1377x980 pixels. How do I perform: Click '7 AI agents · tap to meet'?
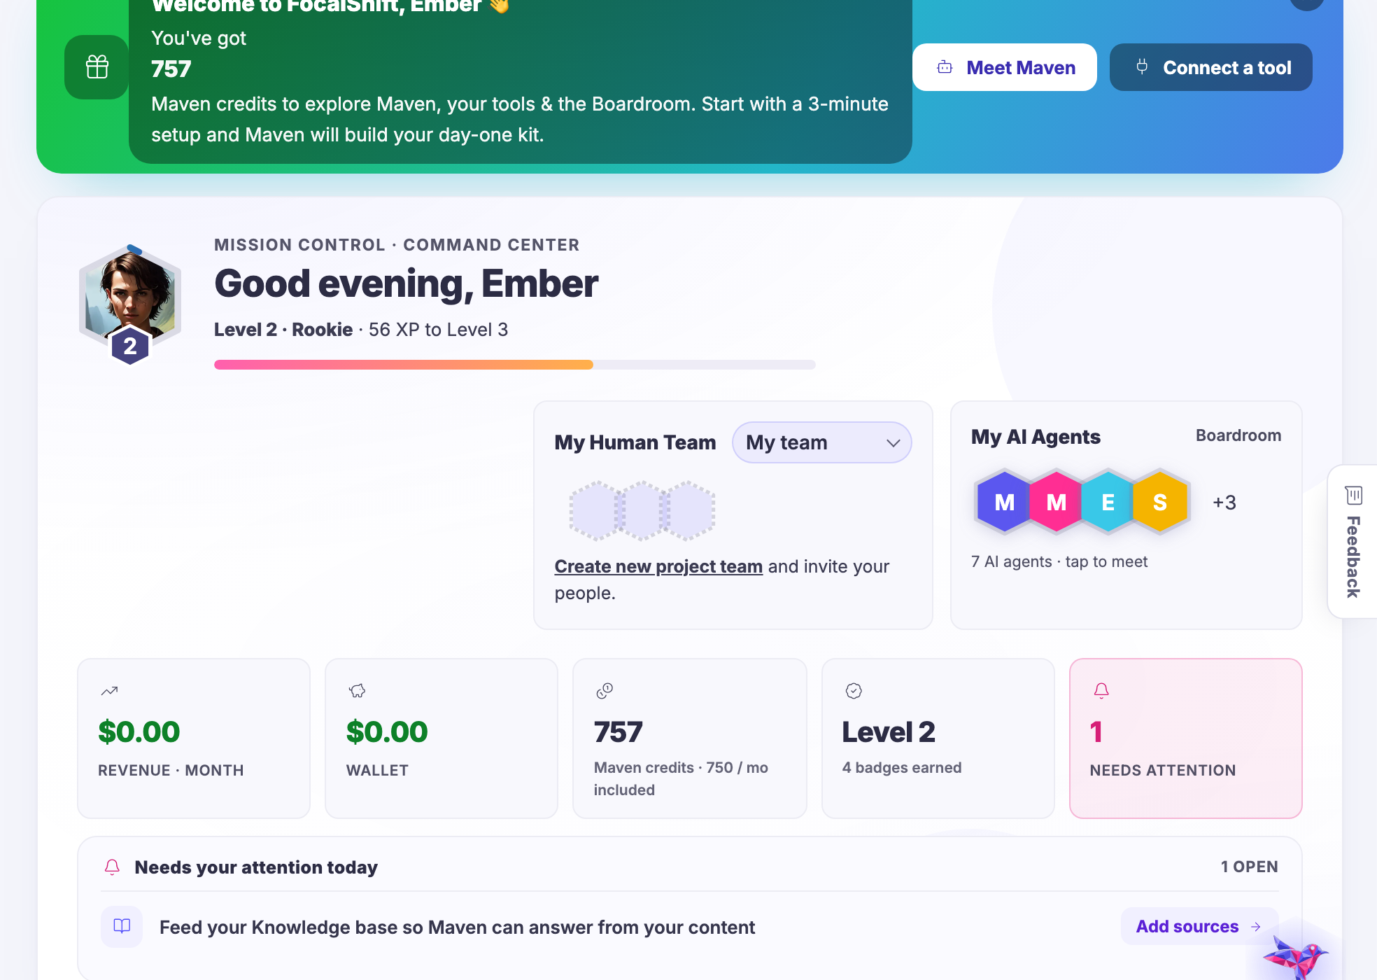(x=1059, y=561)
